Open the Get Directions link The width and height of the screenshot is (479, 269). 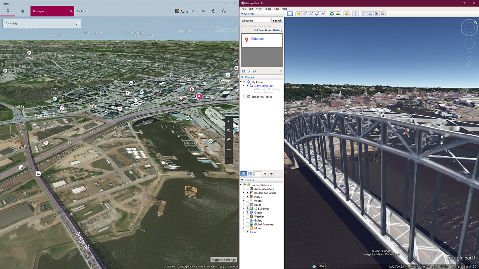point(262,30)
